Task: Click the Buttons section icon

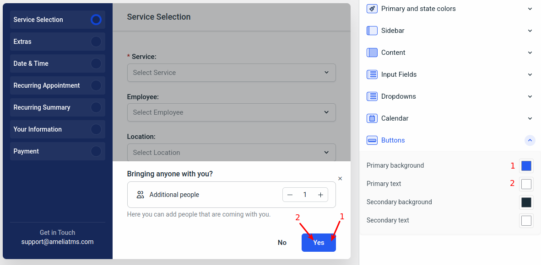Action: point(372,140)
